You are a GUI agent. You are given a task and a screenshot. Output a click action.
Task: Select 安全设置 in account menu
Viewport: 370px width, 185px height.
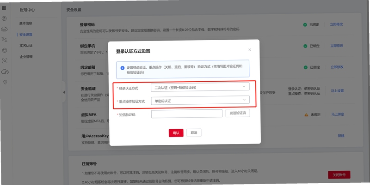coord(26,34)
